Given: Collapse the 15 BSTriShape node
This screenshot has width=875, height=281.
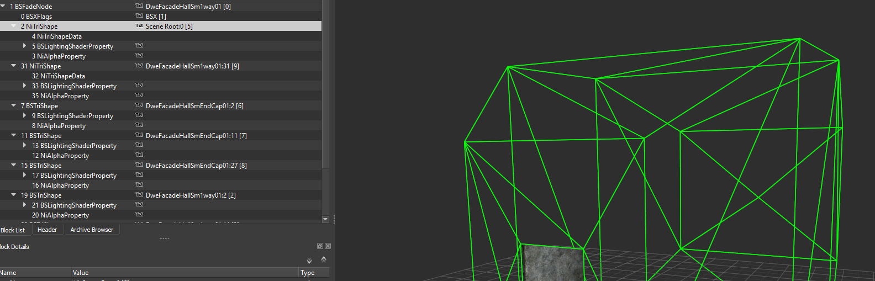Looking at the screenshot, I should 14,165.
